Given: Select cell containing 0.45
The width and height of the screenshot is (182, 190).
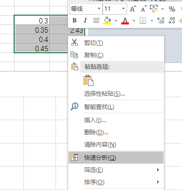Looking at the screenshot, I should coord(32,48).
